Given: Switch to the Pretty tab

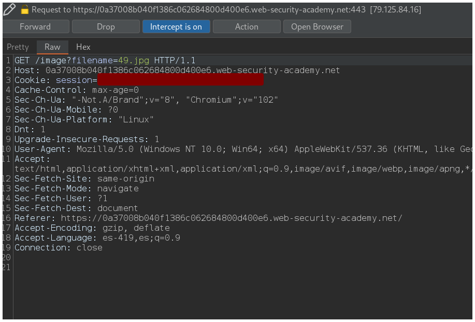Looking at the screenshot, I should point(18,47).
